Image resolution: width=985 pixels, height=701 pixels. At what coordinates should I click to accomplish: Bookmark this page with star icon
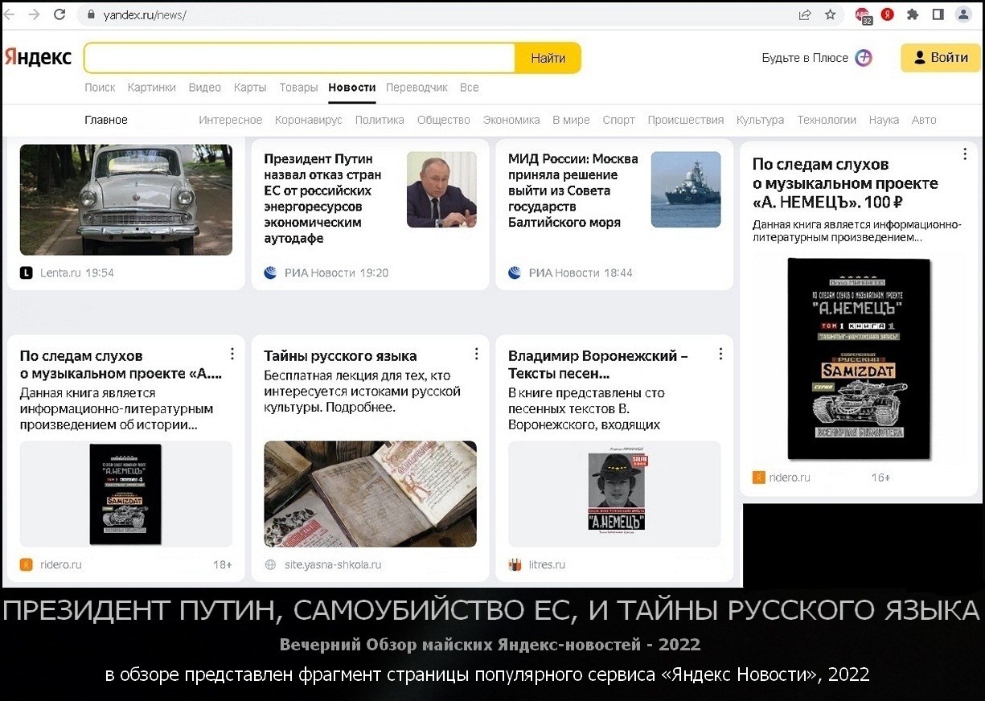point(831,14)
